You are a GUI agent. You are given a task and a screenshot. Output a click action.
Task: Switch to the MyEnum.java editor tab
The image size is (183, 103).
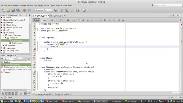(57, 16)
